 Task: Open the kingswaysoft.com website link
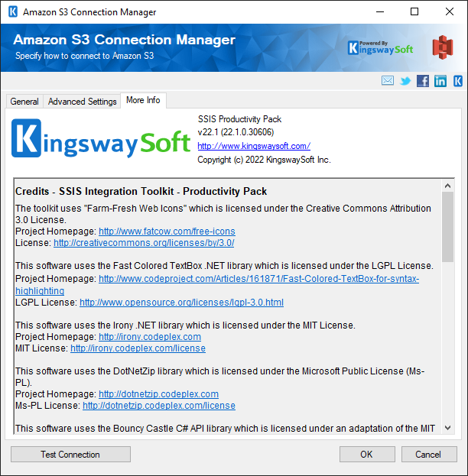pos(254,146)
